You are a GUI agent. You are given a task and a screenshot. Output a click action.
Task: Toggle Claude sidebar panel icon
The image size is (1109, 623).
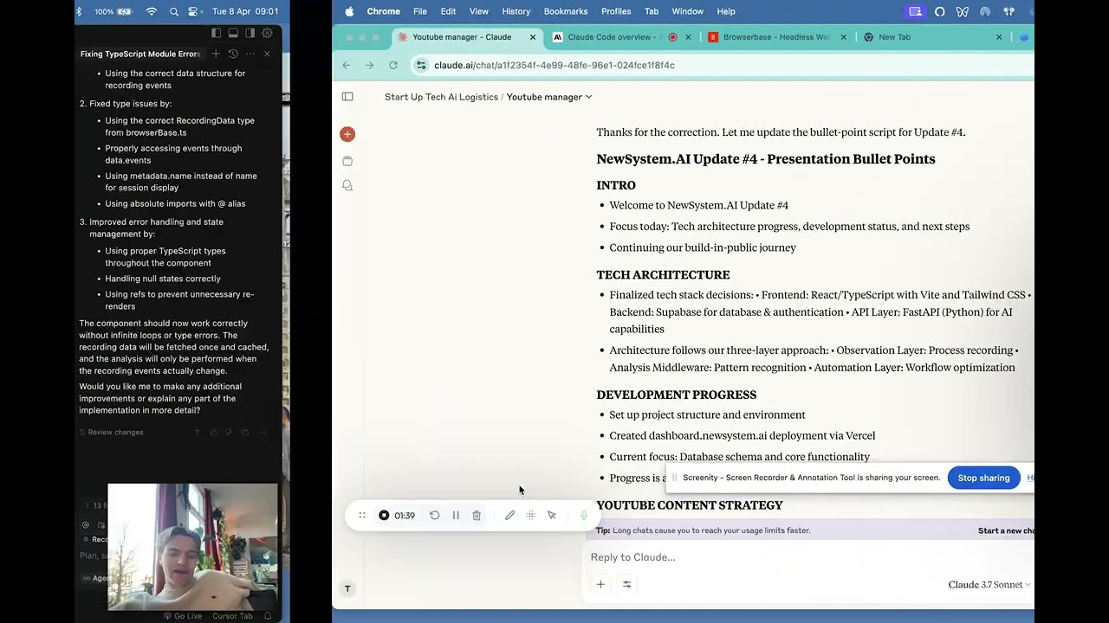tap(347, 97)
